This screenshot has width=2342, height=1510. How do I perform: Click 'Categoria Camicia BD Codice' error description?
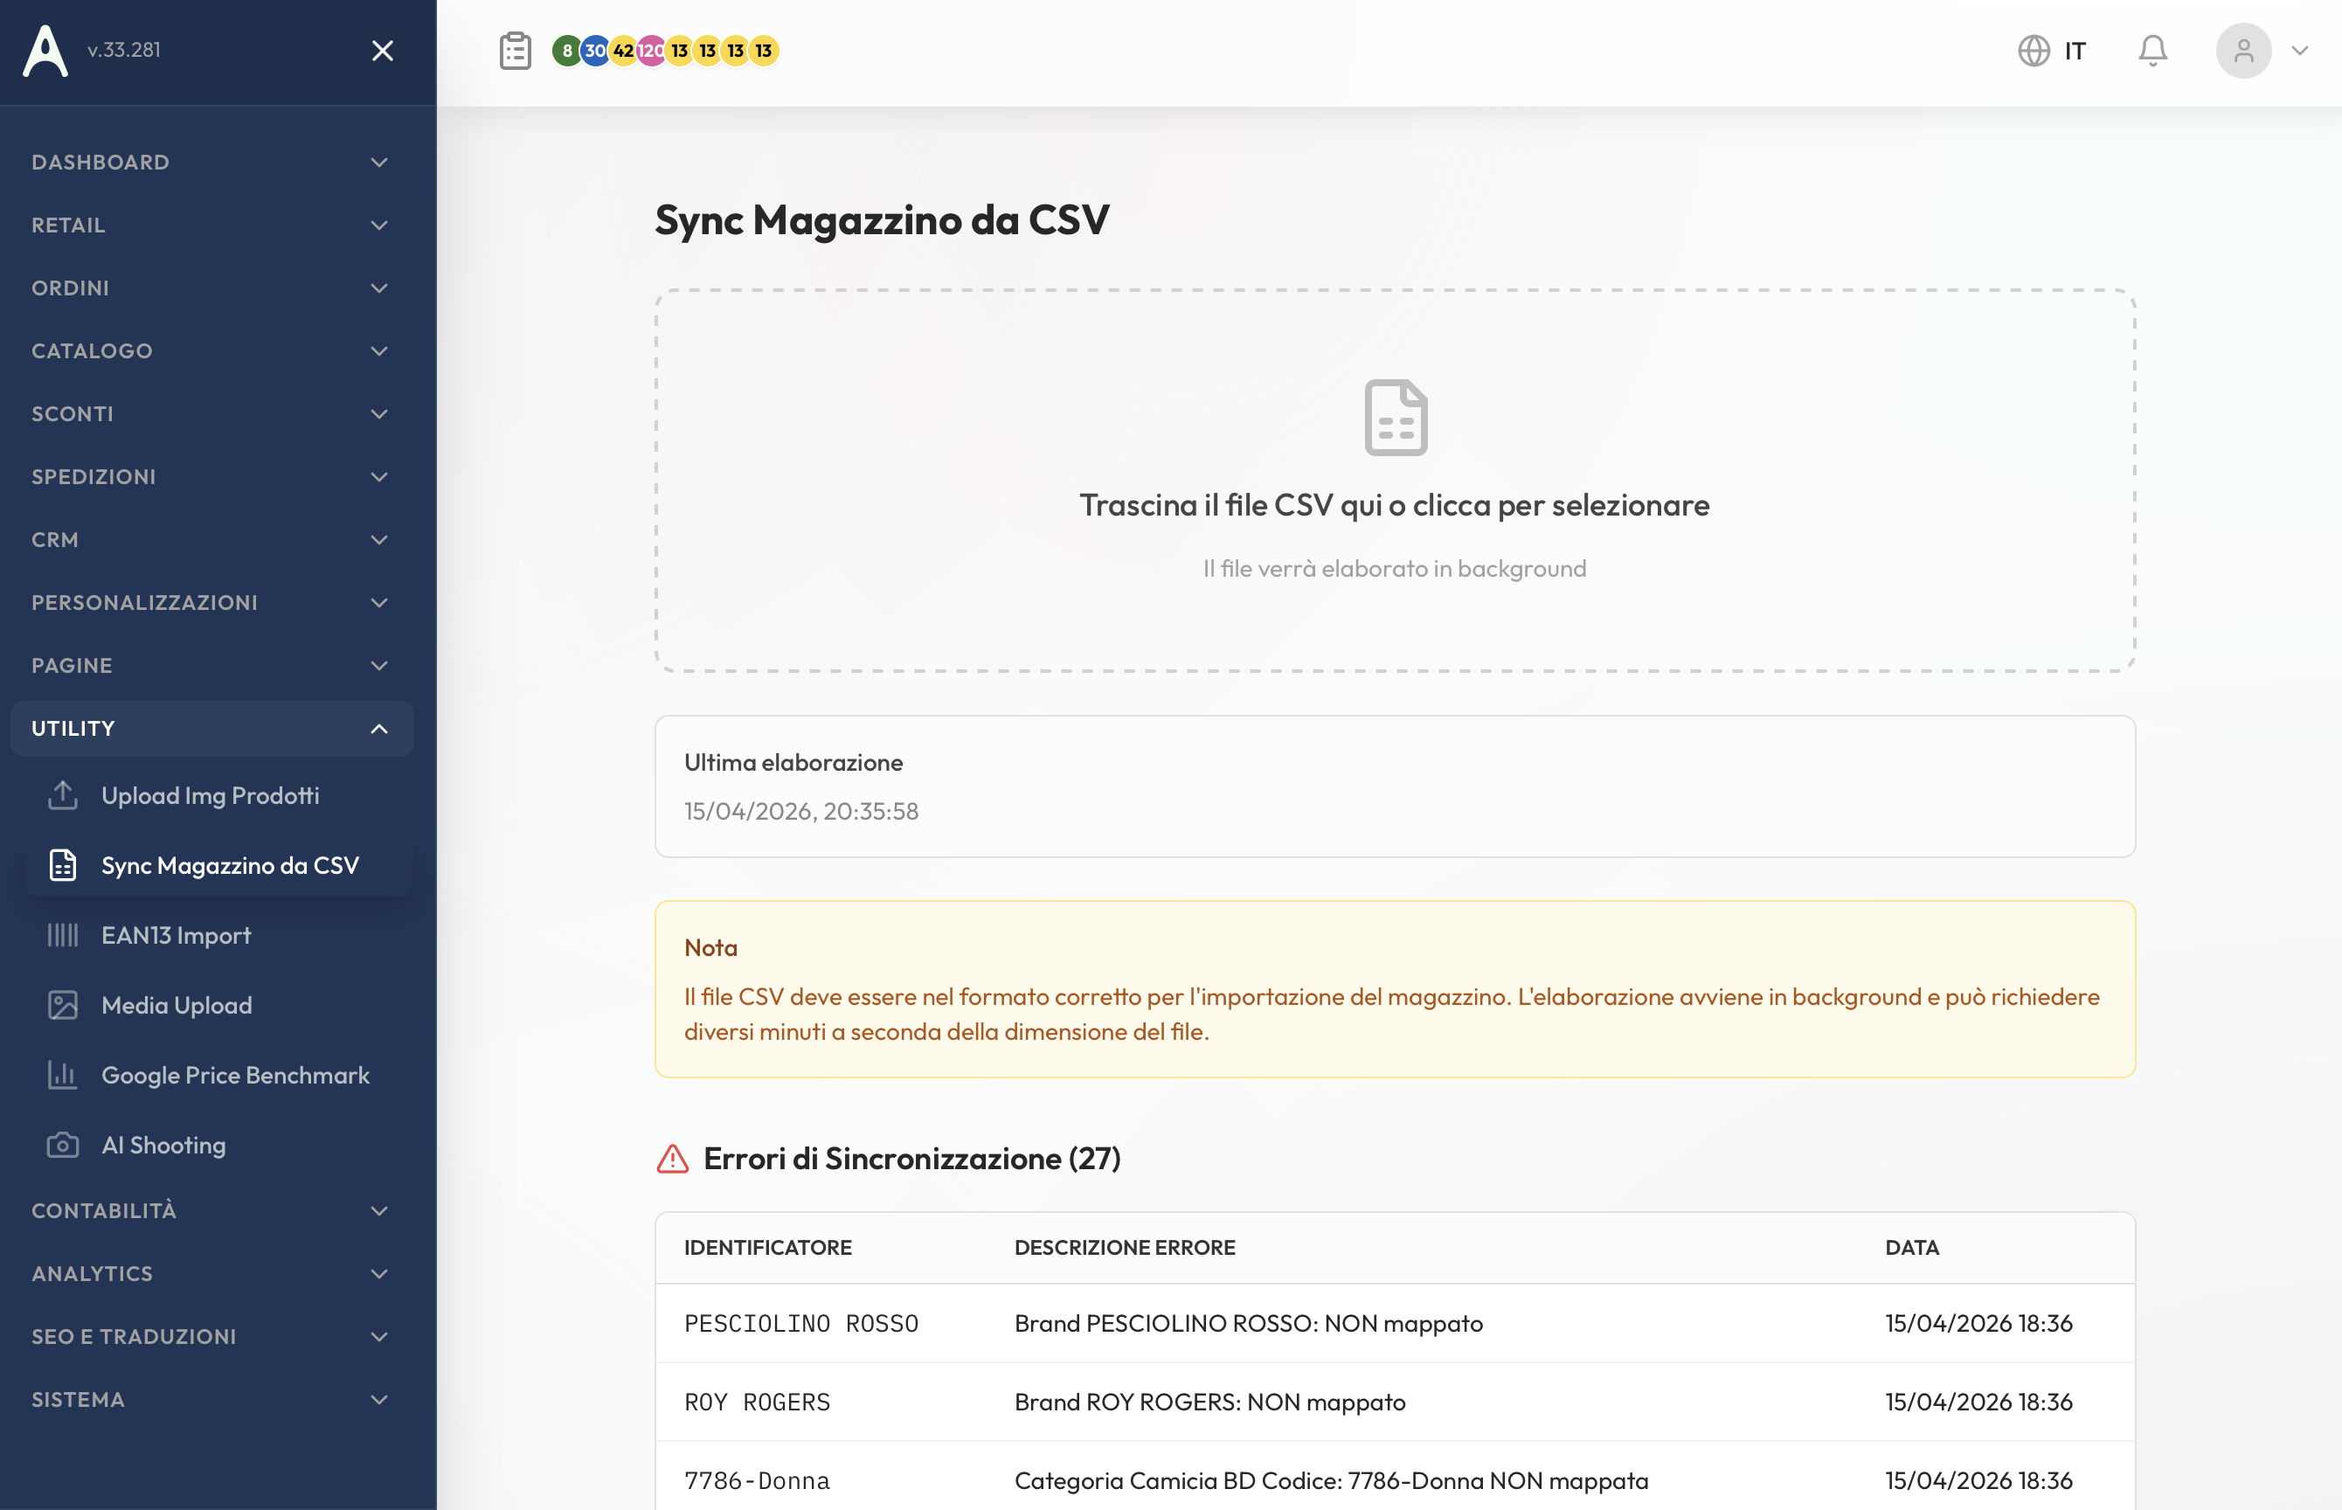(1331, 1480)
